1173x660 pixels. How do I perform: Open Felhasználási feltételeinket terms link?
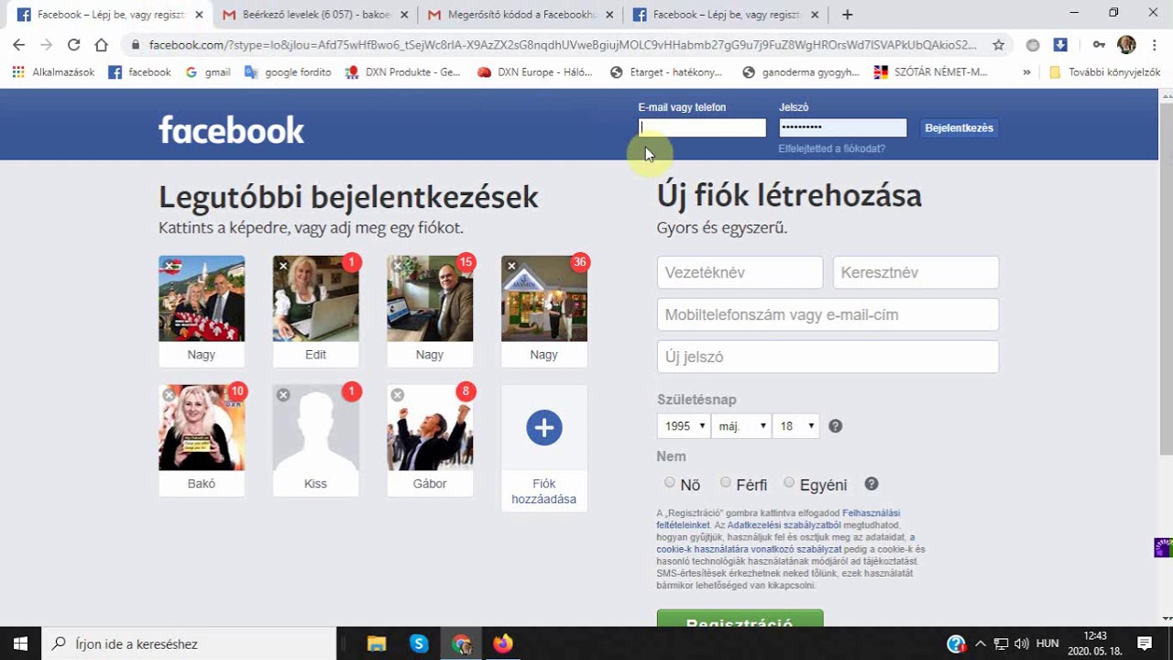(779, 519)
